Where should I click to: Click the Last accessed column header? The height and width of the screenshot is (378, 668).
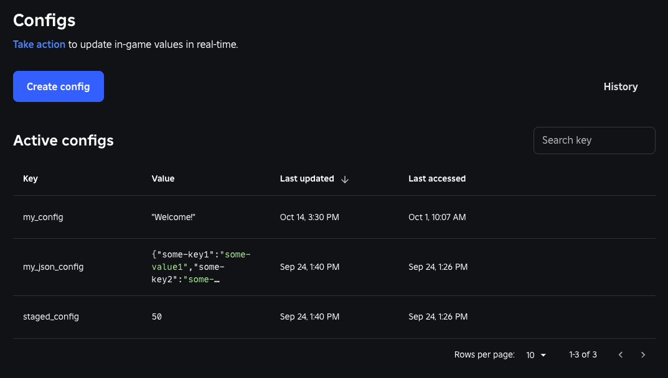pos(436,179)
